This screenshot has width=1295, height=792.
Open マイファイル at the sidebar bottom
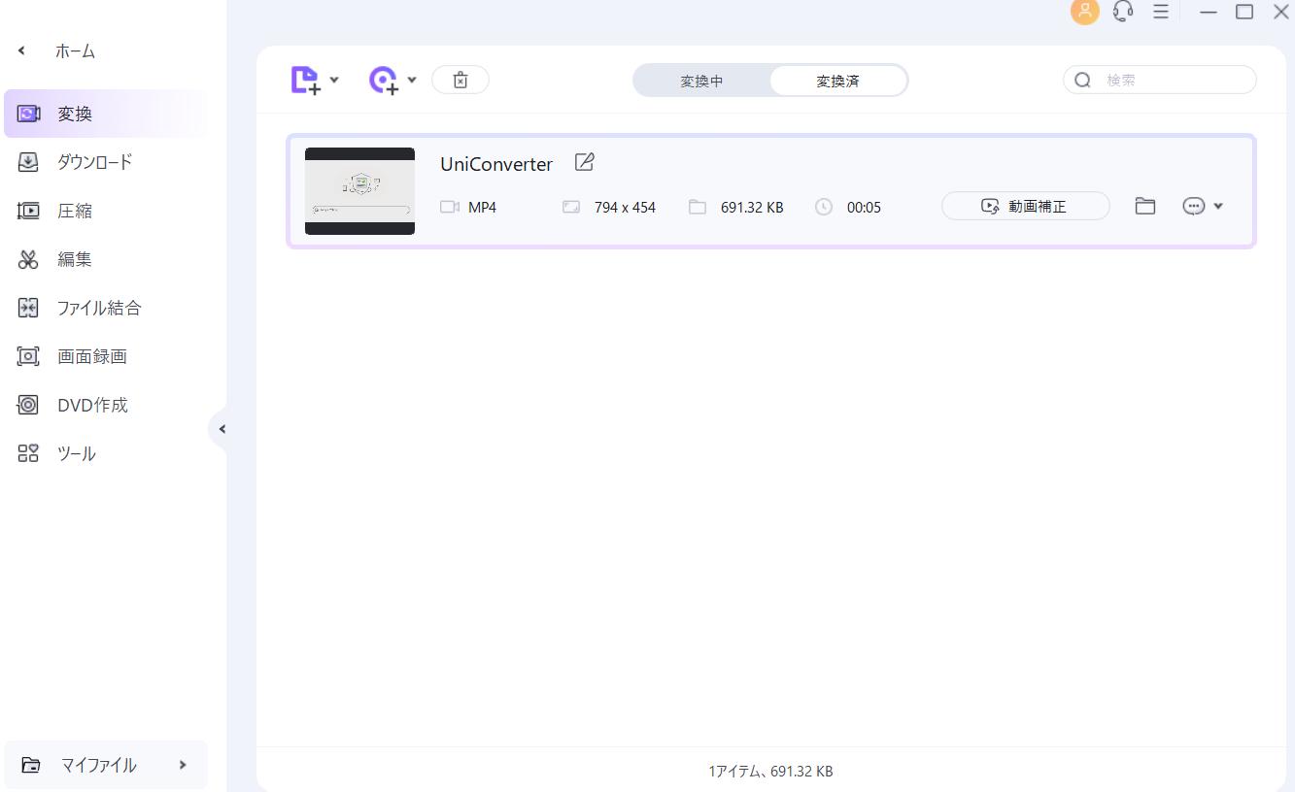tap(105, 765)
